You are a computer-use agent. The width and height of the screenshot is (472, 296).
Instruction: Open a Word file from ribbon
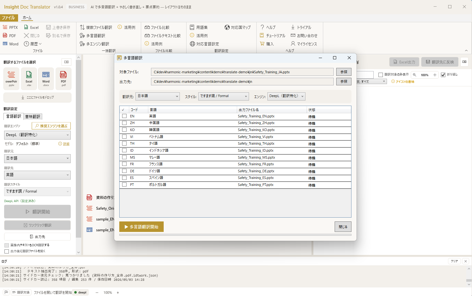pos(10,44)
